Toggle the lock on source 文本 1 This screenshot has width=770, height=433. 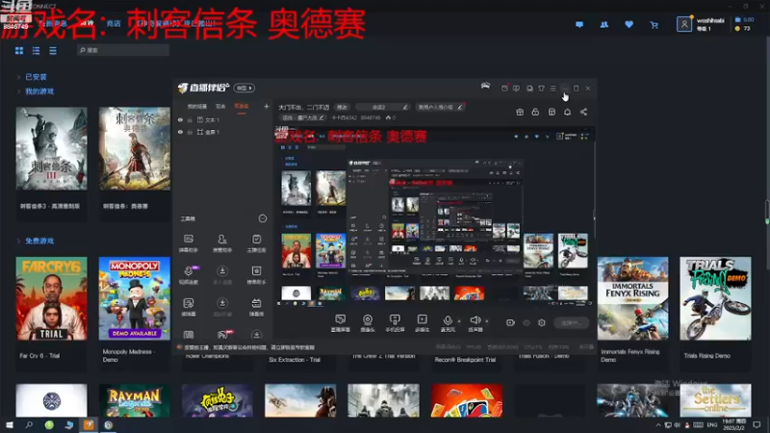click(x=190, y=119)
